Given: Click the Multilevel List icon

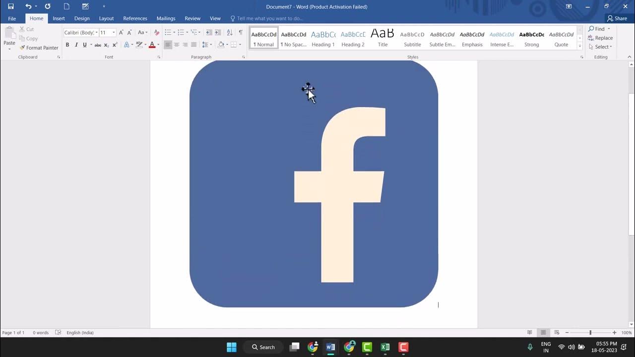Looking at the screenshot, I should tap(194, 32).
